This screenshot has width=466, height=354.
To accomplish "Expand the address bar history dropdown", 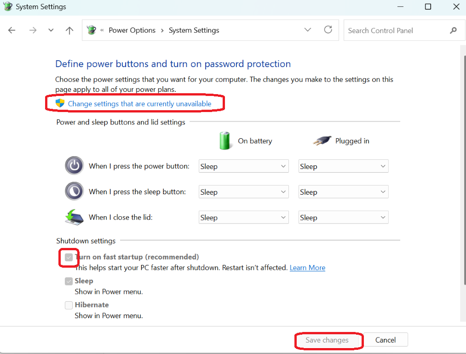I will click(308, 30).
